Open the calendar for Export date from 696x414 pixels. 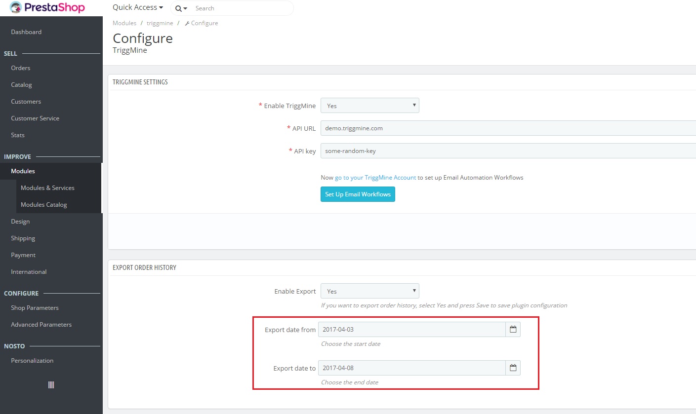point(513,330)
